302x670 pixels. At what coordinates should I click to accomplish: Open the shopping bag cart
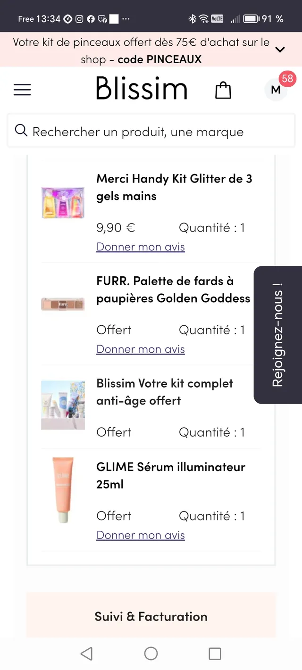click(x=223, y=90)
